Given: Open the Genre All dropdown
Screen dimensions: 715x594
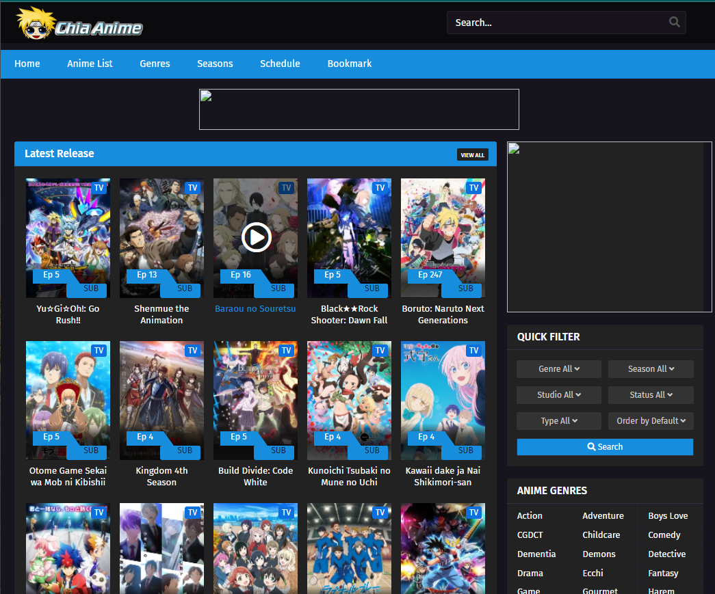Looking at the screenshot, I should 558,369.
